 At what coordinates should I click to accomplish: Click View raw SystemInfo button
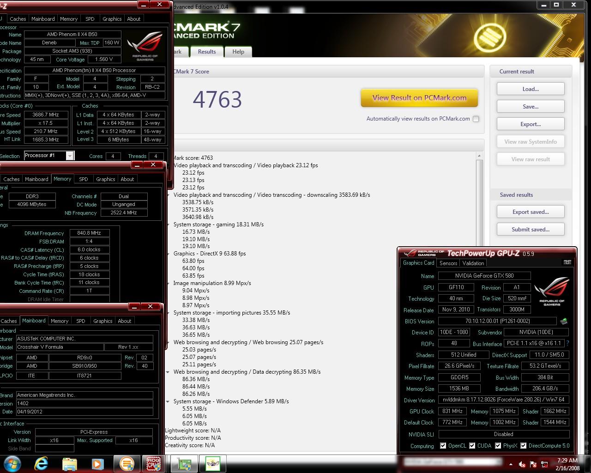pyautogui.click(x=531, y=142)
